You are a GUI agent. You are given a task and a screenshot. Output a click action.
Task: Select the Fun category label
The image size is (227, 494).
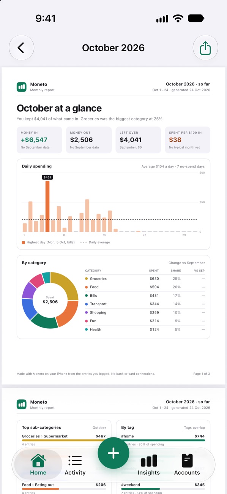[x=93, y=321]
